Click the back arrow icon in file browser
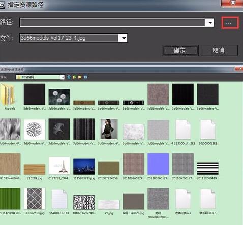The width and height of the screenshot is (243, 225). coord(69,77)
